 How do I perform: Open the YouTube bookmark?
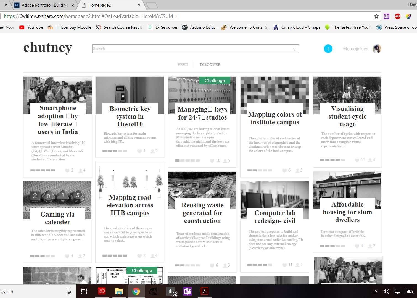[31, 27]
